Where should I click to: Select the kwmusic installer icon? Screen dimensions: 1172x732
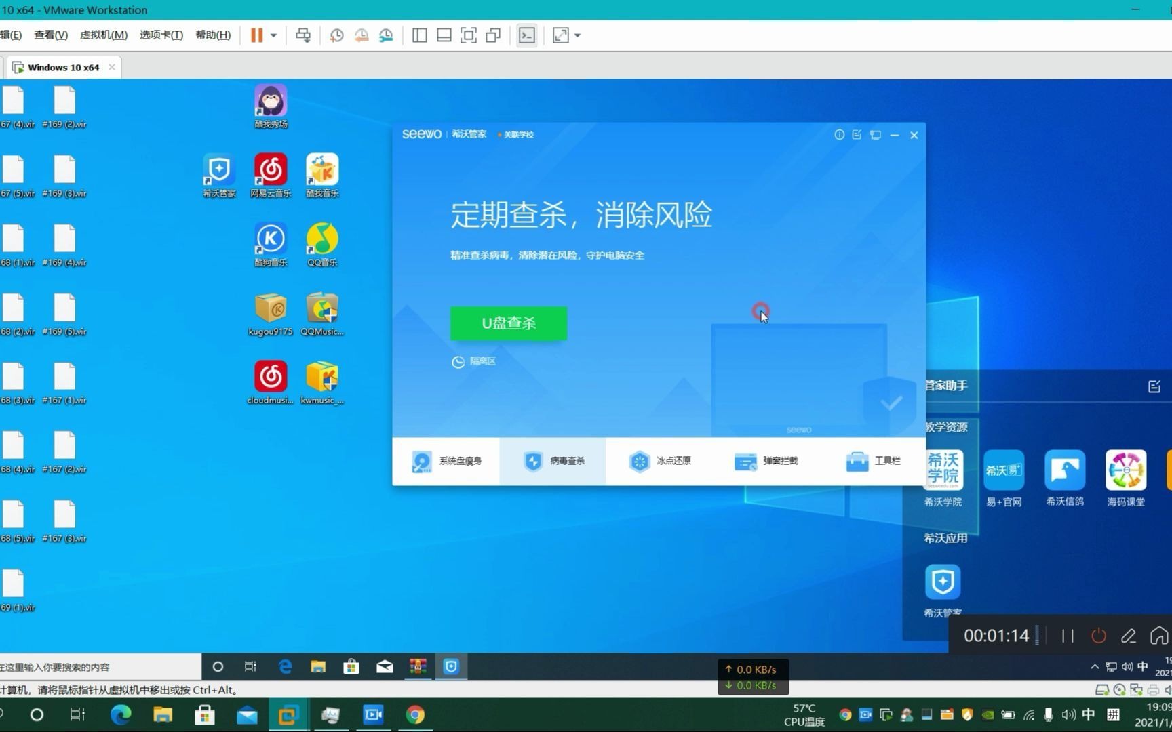322,382
